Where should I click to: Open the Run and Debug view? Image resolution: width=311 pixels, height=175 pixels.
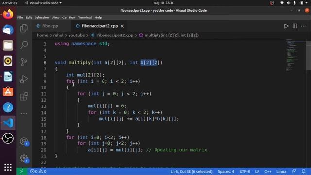tap(24, 79)
